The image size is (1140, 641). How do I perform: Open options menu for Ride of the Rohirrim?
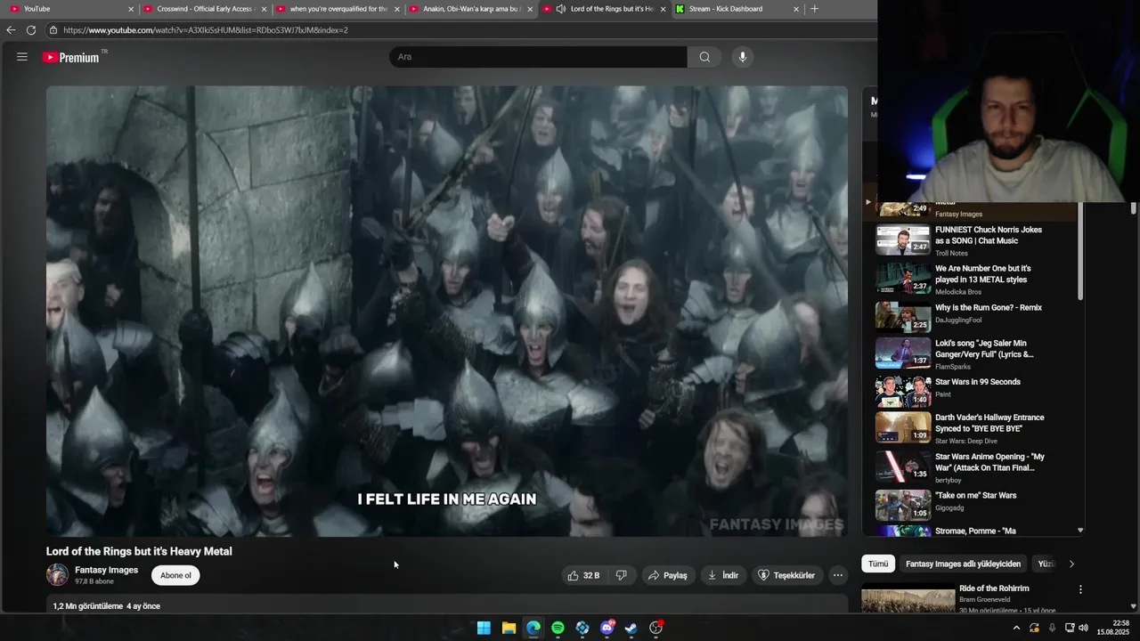pos(1080,589)
